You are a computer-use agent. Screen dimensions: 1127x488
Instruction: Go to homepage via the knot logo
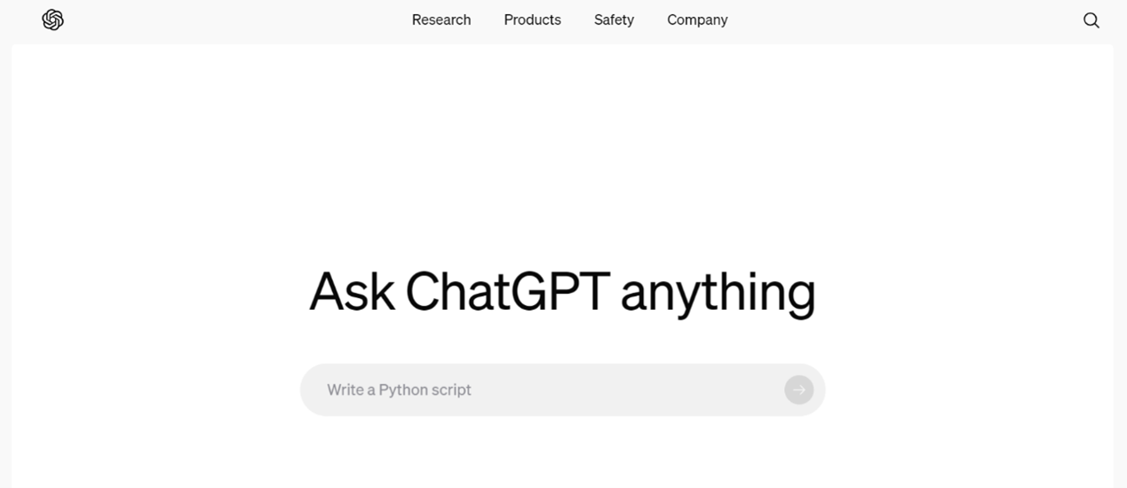pos(52,20)
